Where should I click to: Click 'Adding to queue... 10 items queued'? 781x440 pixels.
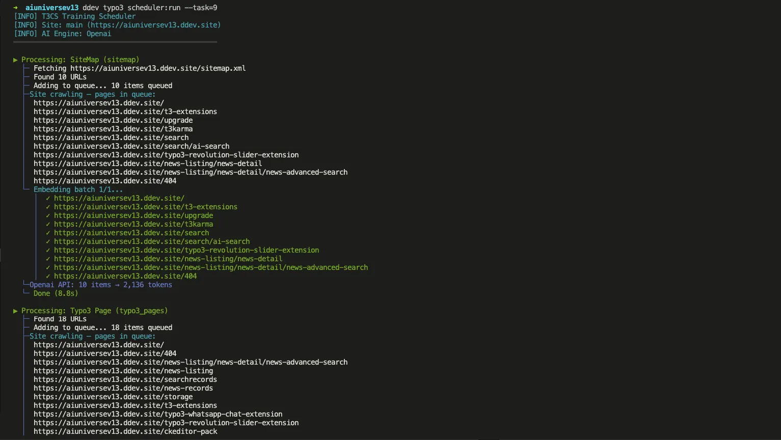pos(103,86)
